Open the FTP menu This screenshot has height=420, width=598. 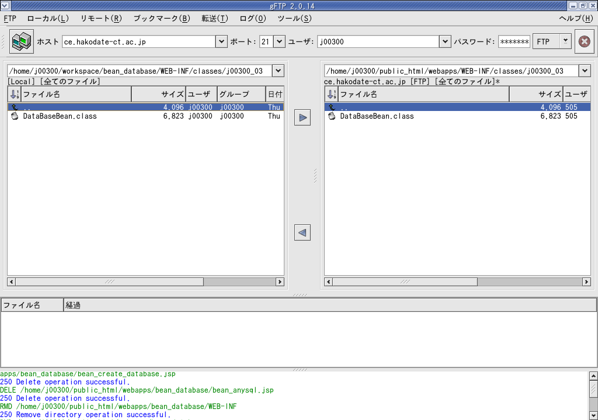coord(10,18)
